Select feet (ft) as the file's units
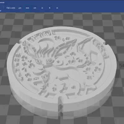Screen dimensions: 124x124 pyautogui.click(x=50, y=8)
